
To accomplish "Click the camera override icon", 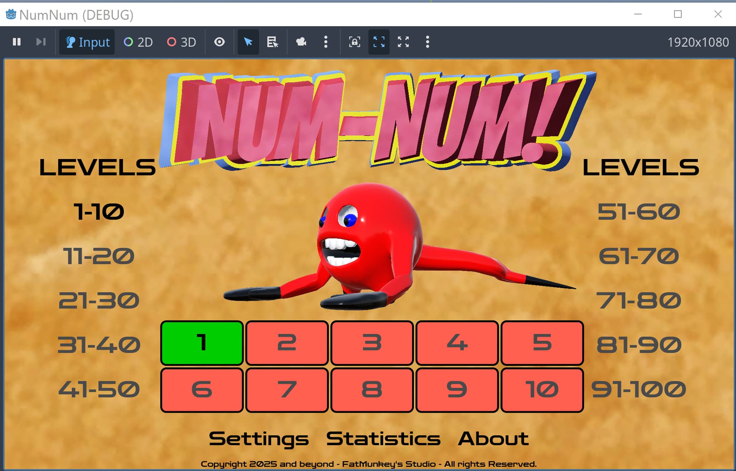I will 301,42.
